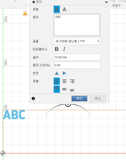Select the standard text type icon
This screenshot has width=126, height=160.
click(57, 9)
